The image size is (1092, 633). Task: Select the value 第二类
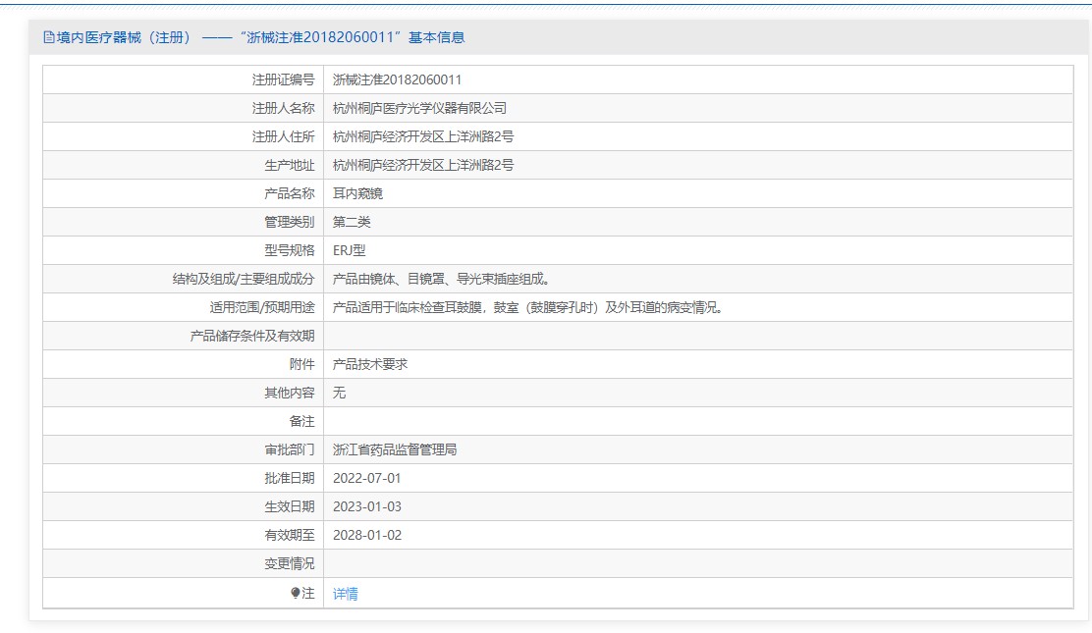tap(352, 222)
